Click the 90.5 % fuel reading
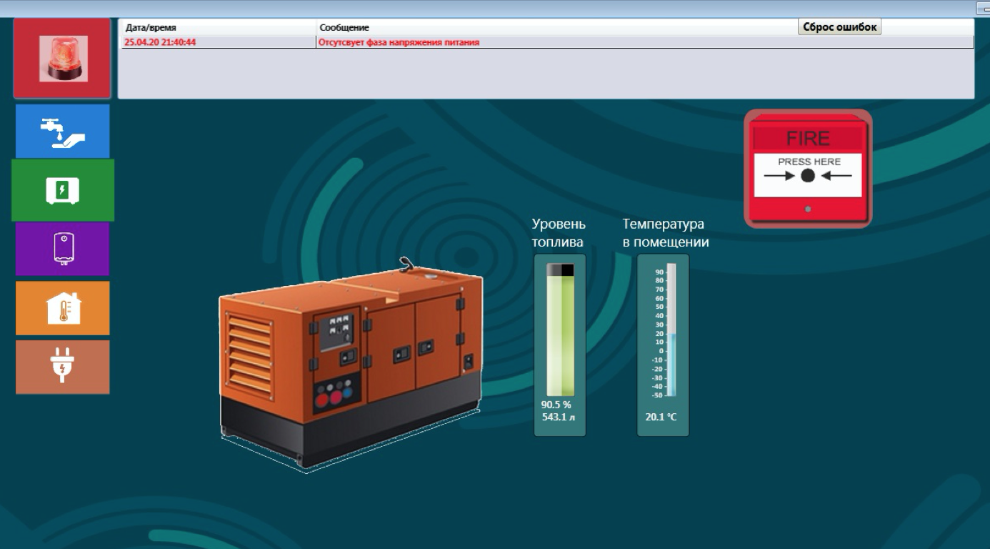This screenshot has width=990, height=549. [556, 405]
